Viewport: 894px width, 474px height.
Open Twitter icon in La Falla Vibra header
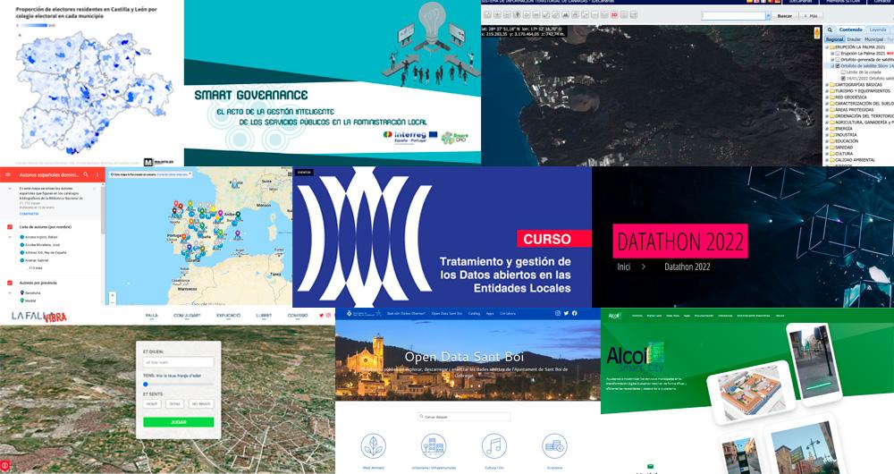321,316
